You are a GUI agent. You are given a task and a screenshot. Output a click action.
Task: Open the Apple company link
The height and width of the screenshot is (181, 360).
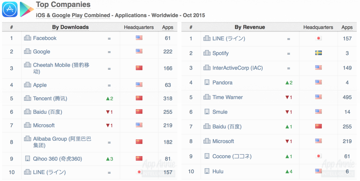point(40,85)
